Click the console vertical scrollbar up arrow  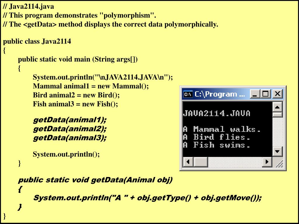pyautogui.click(x=277, y=107)
